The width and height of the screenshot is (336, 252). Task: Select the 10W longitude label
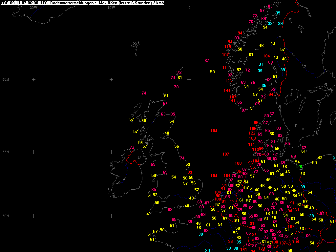(x=111, y=8)
